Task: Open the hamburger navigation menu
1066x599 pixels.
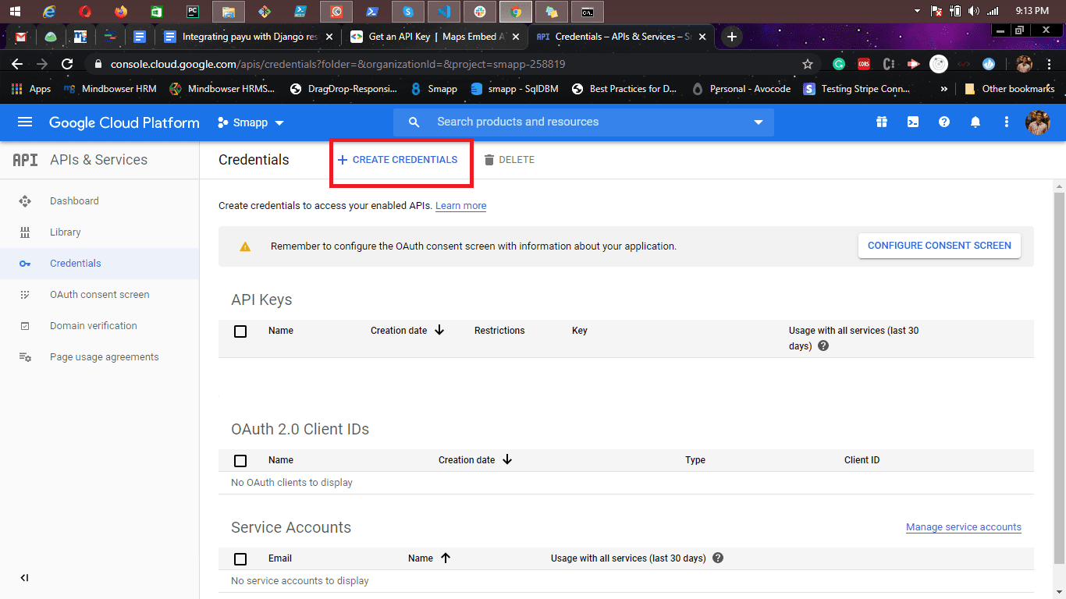Action: 25,122
